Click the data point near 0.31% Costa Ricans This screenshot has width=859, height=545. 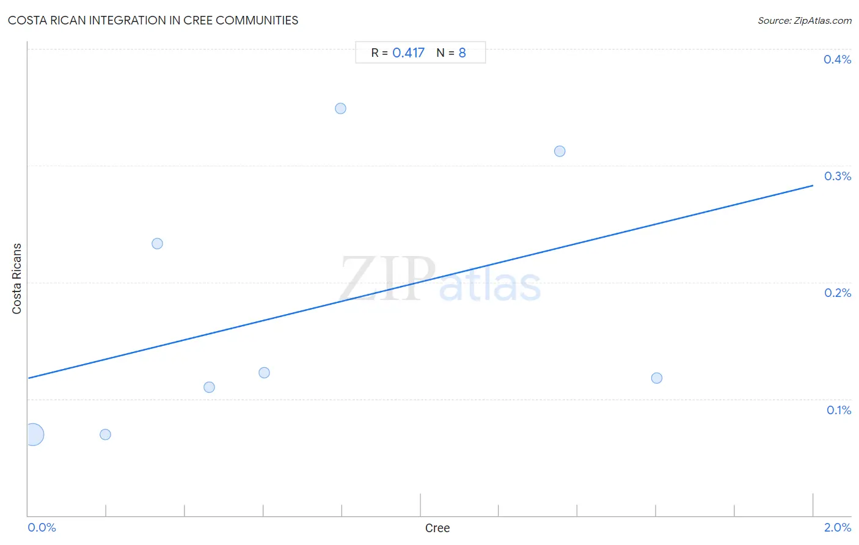(560, 151)
